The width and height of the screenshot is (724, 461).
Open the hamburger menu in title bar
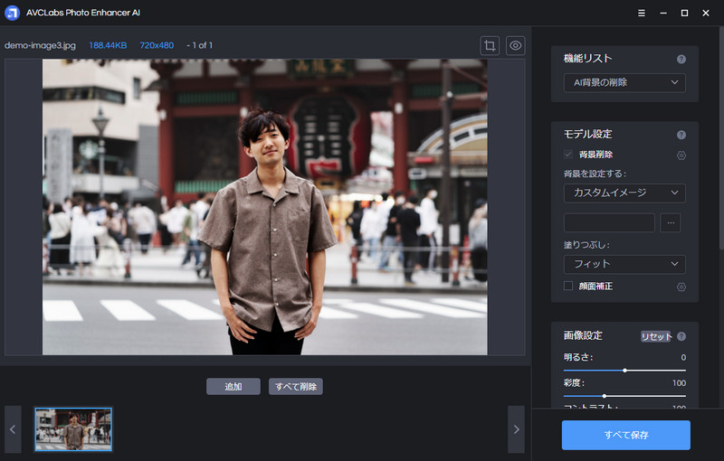(642, 13)
